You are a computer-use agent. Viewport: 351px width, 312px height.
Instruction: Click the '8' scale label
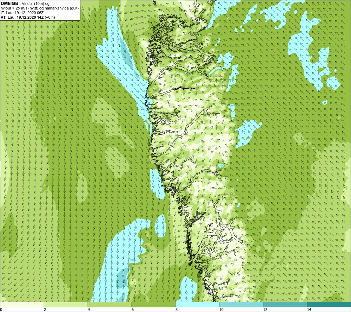[x=177, y=310]
